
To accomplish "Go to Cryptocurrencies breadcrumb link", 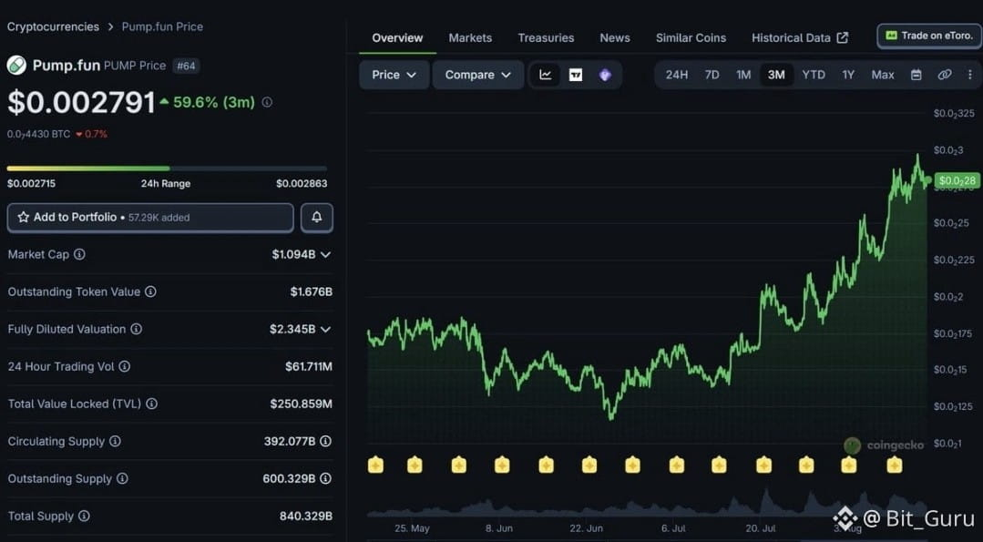I will (53, 27).
